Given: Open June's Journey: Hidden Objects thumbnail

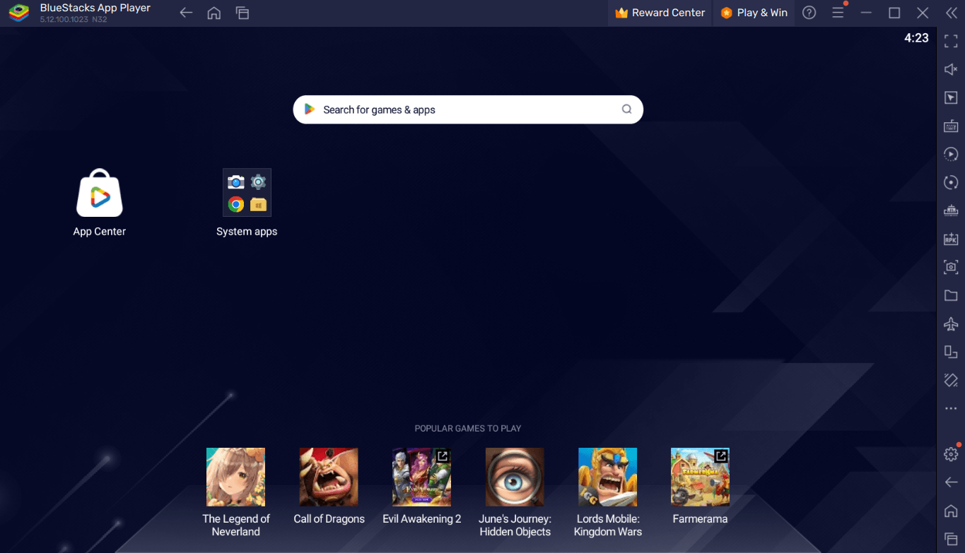Looking at the screenshot, I should [515, 477].
